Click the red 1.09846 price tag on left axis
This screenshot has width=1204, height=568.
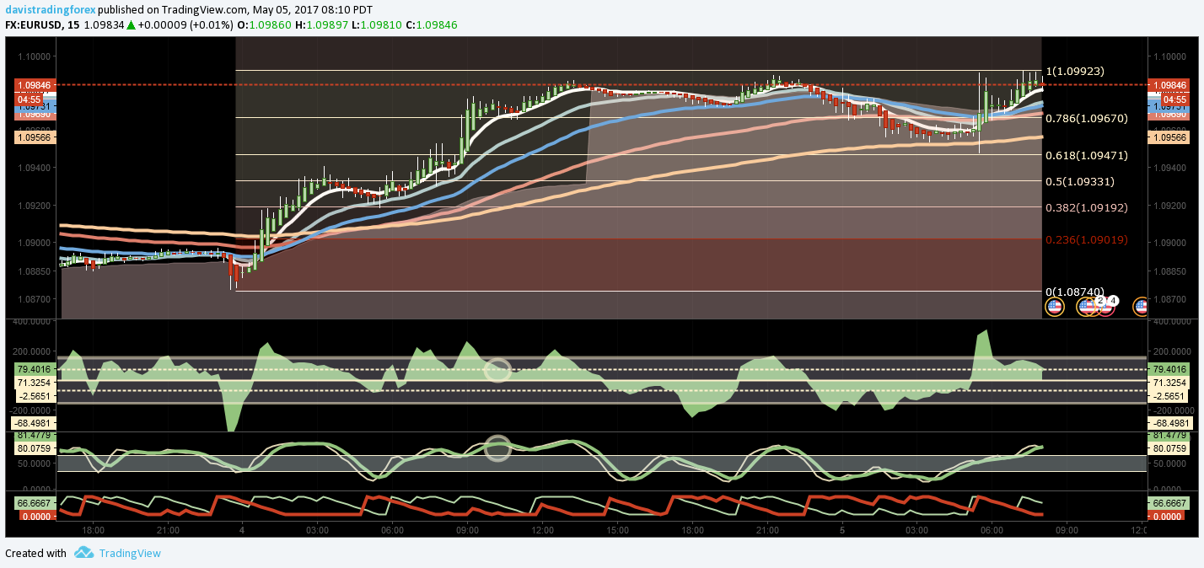tap(35, 85)
